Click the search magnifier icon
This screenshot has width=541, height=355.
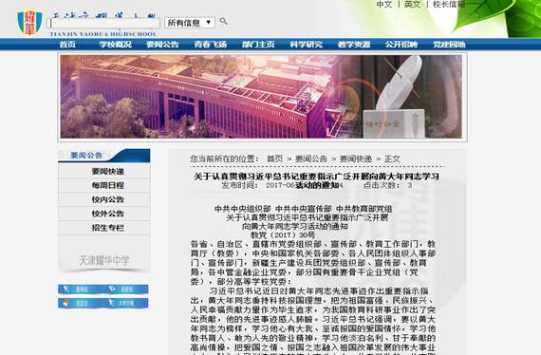pos(224,22)
